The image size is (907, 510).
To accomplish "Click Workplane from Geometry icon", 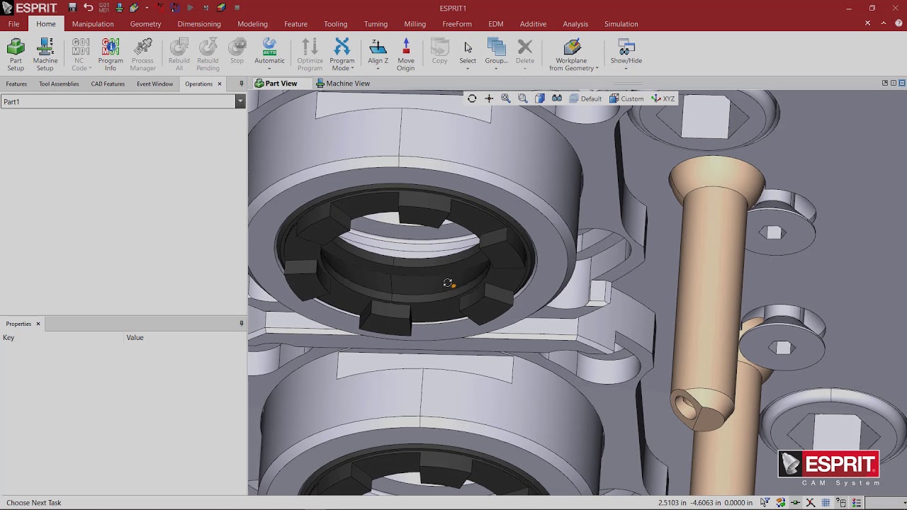I will [572, 47].
